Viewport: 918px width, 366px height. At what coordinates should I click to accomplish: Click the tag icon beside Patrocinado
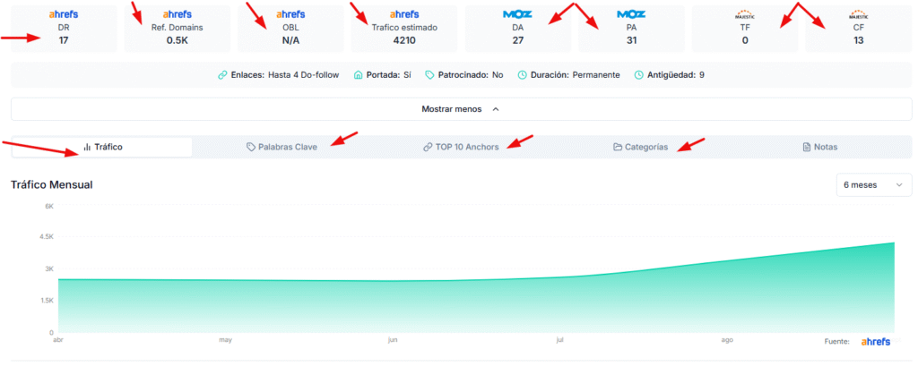click(429, 75)
